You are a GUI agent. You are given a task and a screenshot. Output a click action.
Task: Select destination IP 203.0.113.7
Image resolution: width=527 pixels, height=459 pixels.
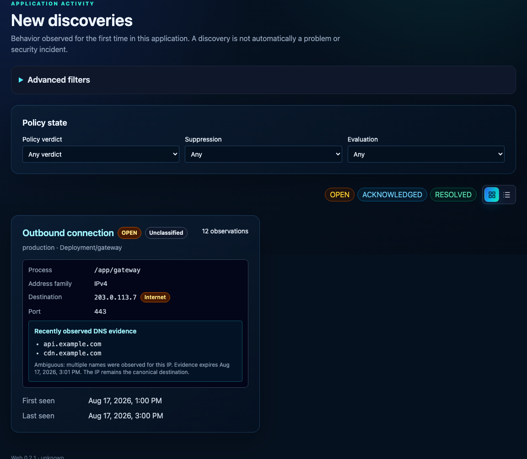pyautogui.click(x=115, y=297)
